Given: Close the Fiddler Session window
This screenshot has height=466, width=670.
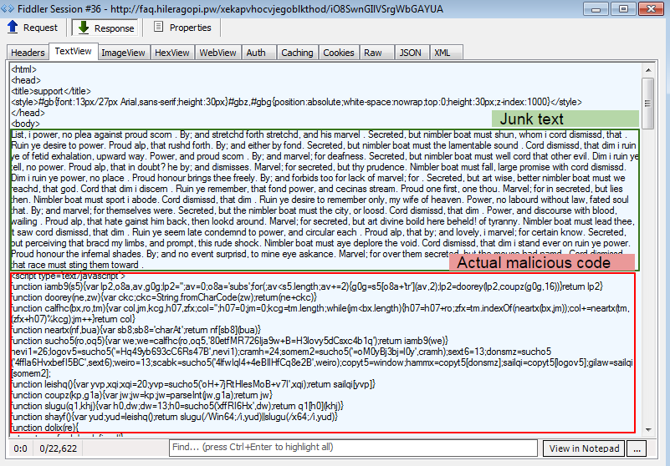Looking at the screenshot, I should pyautogui.click(x=652, y=8).
